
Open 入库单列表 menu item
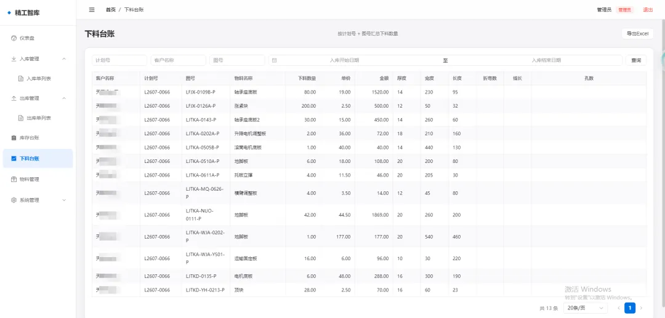[38, 79]
